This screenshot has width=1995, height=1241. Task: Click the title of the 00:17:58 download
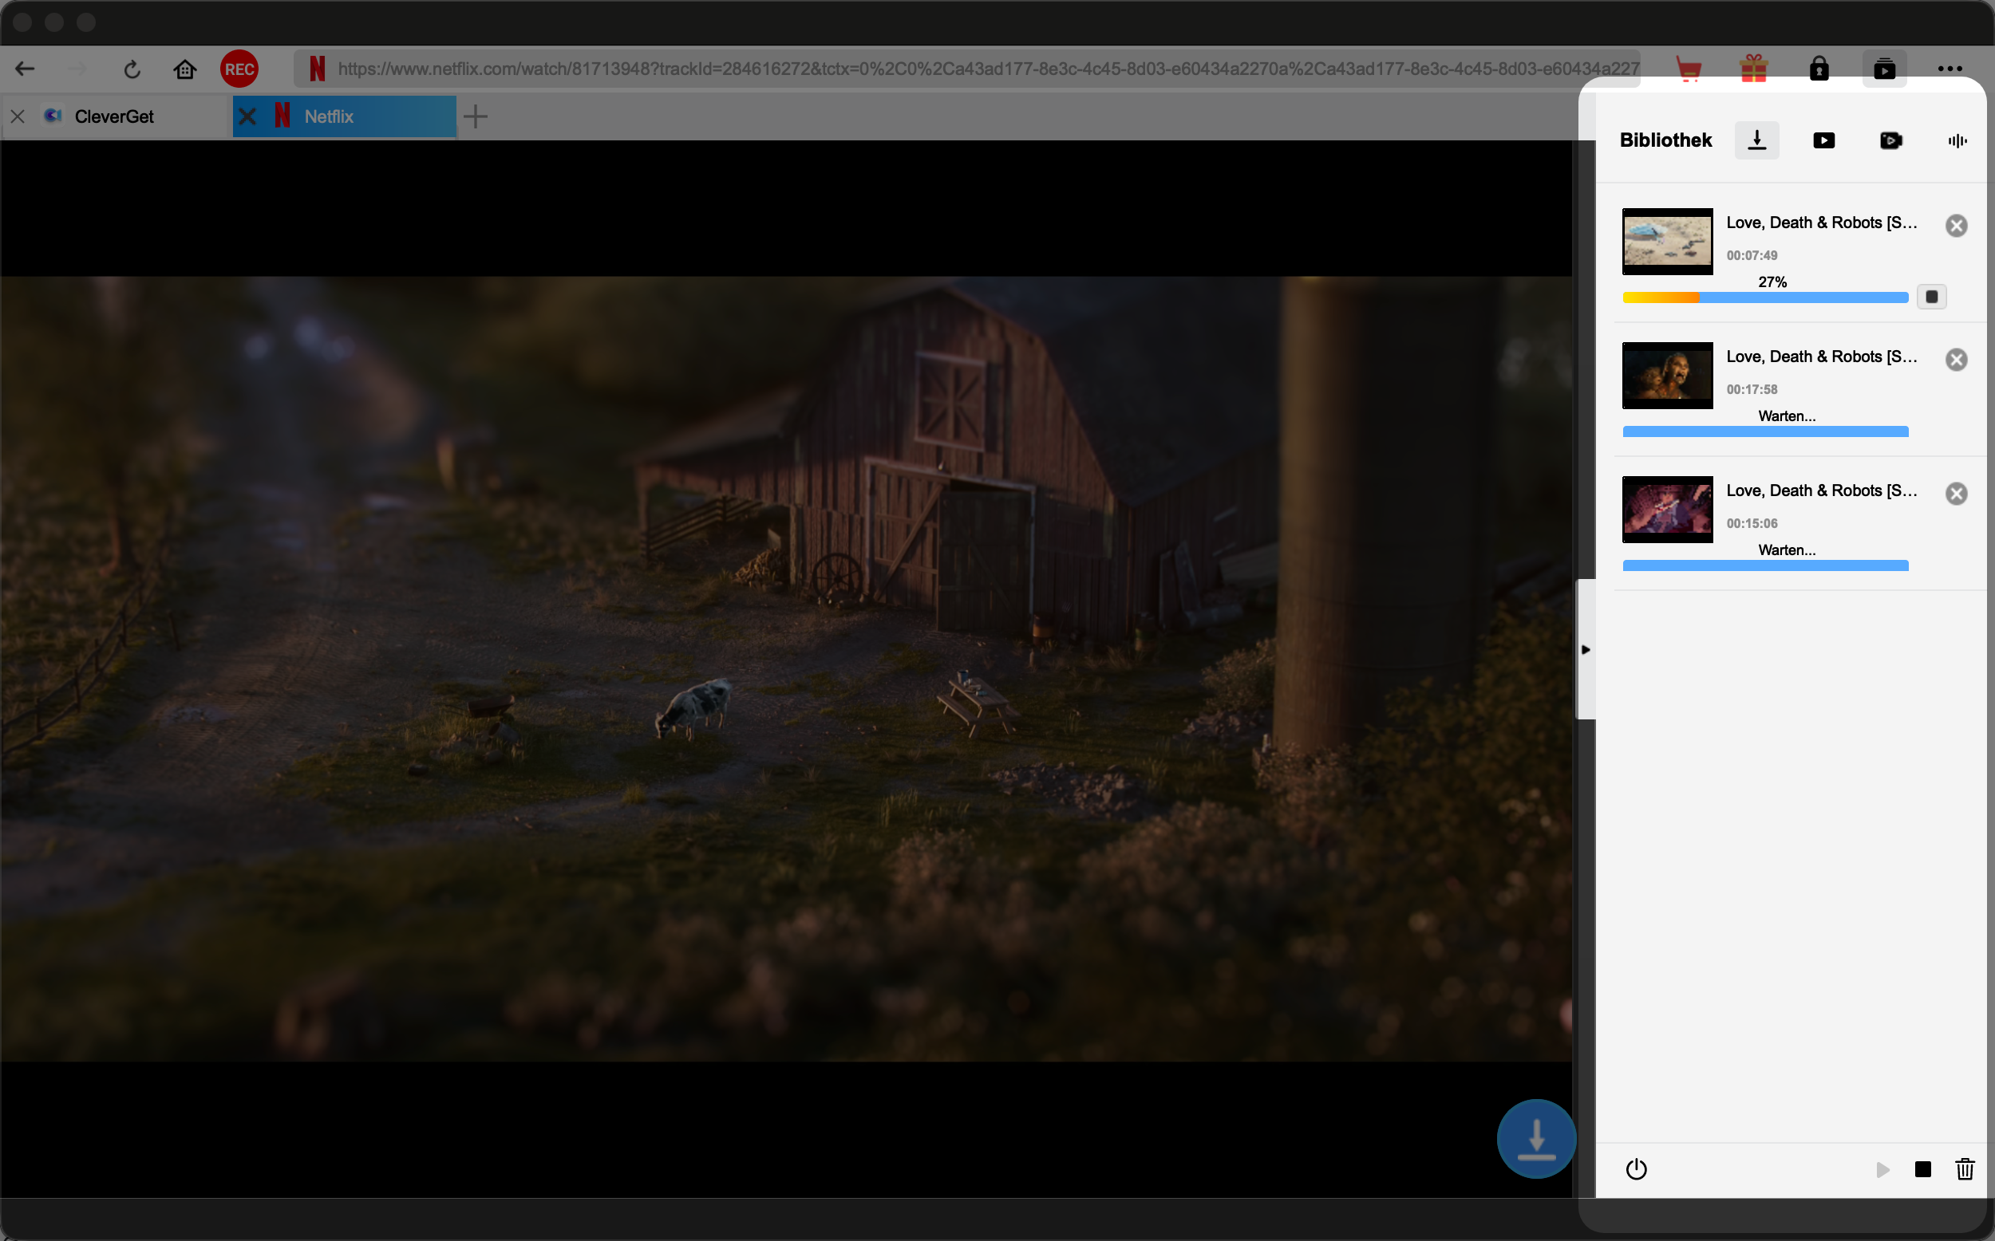(x=1822, y=357)
